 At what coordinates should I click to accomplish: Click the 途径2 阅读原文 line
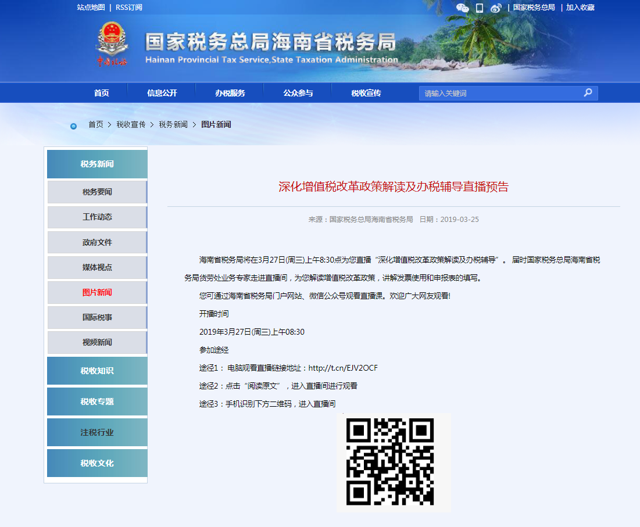click(x=278, y=386)
